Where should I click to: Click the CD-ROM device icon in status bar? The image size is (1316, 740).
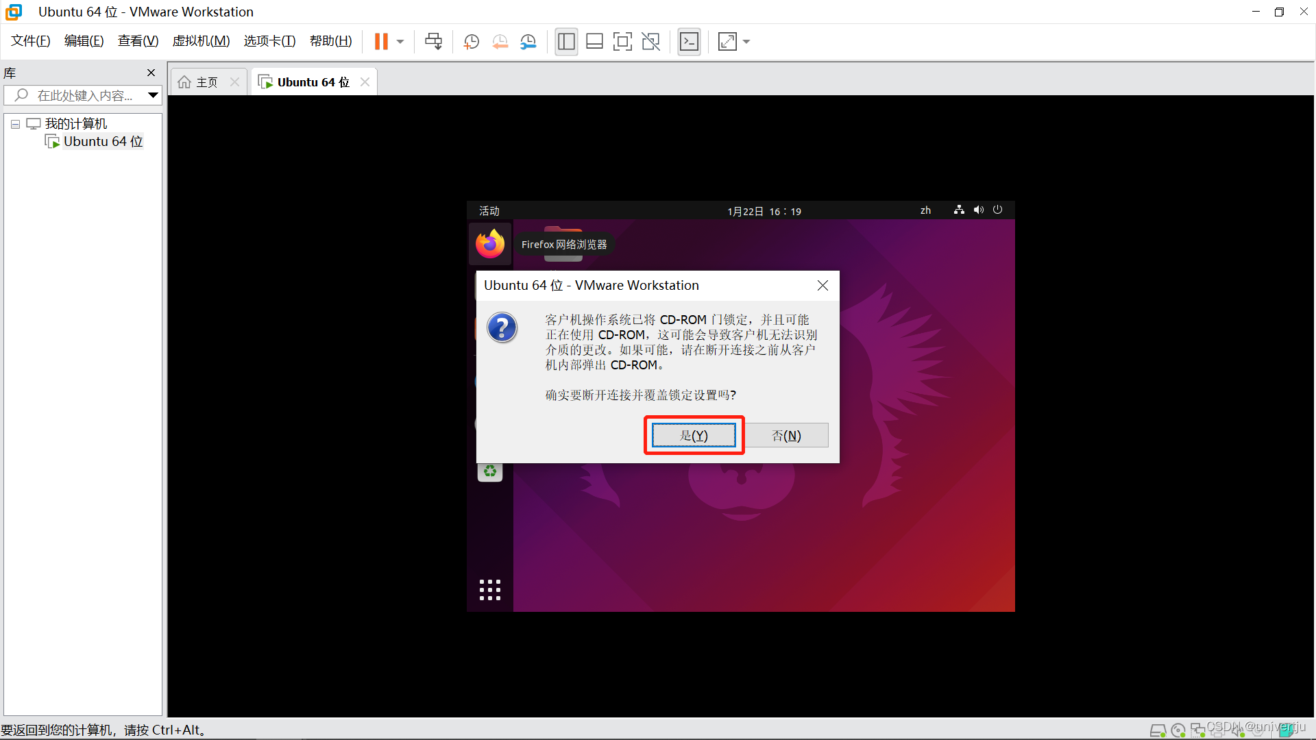(x=1178, y=730)
